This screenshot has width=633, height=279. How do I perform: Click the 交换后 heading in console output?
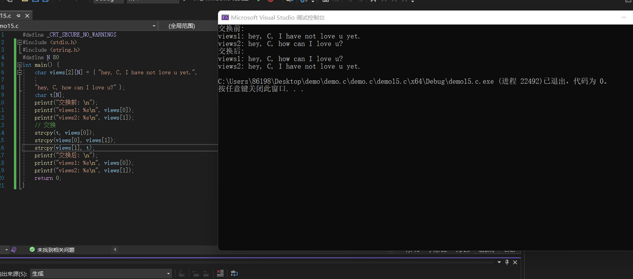coord(231,51)
